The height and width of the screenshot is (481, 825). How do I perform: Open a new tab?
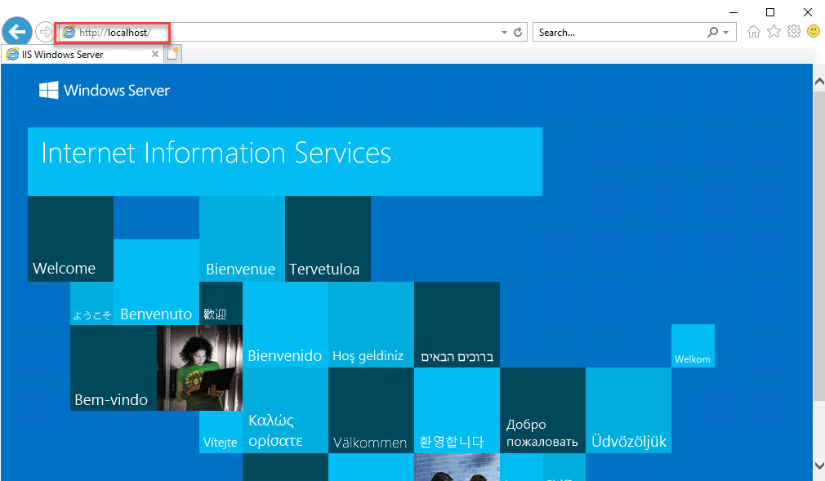(x=172, y=54)
